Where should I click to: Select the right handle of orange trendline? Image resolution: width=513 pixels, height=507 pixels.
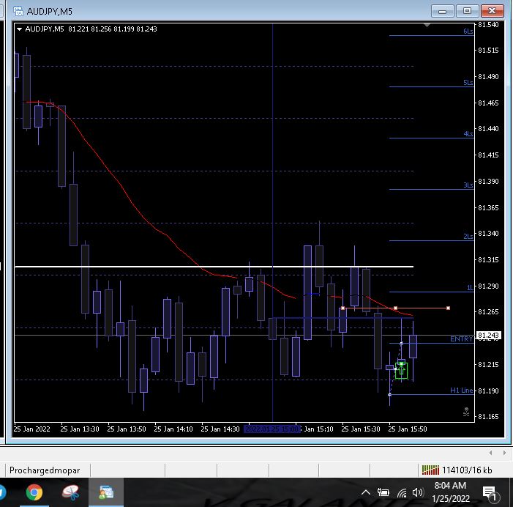click(448, 308)
